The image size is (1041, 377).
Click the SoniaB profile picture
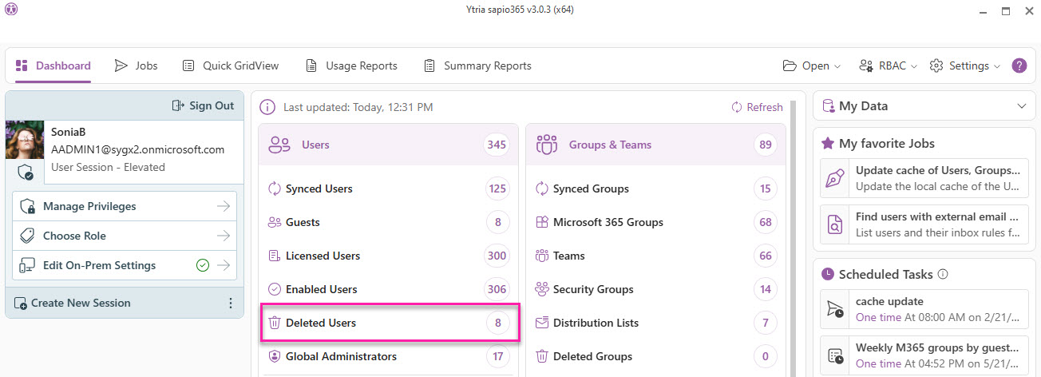pyautogui.click(x=25, y=141)
